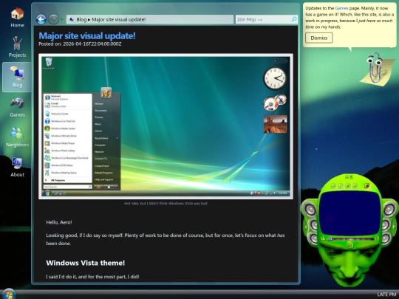Click the right arrow on the media player speakers

tap(394, 227)
